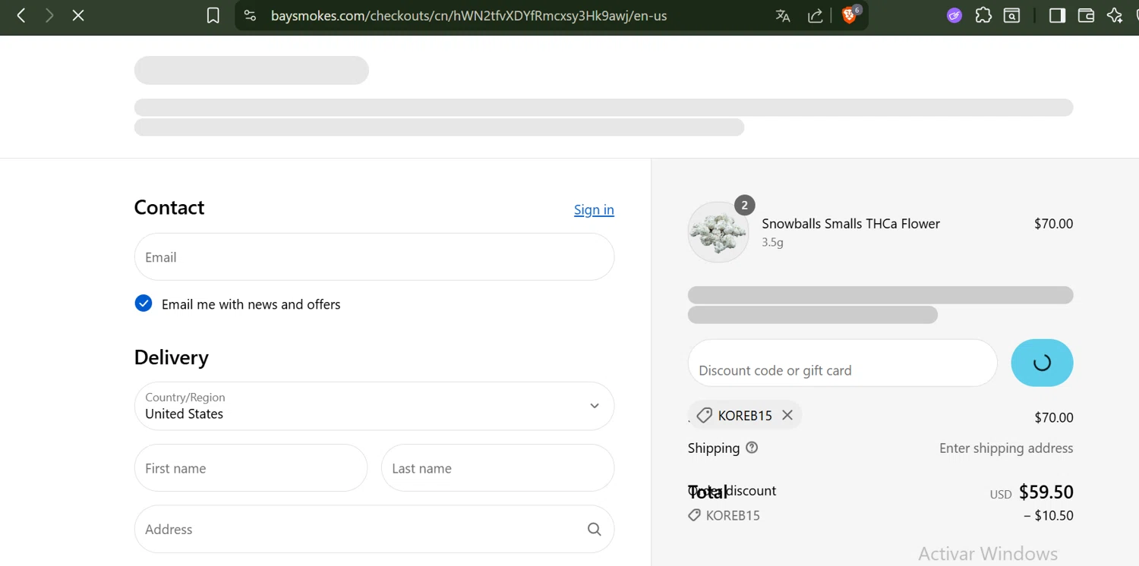
Task: Click the discount Apply button spinner
Action: pos(1042,363)
